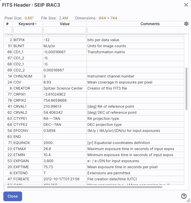Open table settings gear icon

pyautogui.click(x=186, y=24)
